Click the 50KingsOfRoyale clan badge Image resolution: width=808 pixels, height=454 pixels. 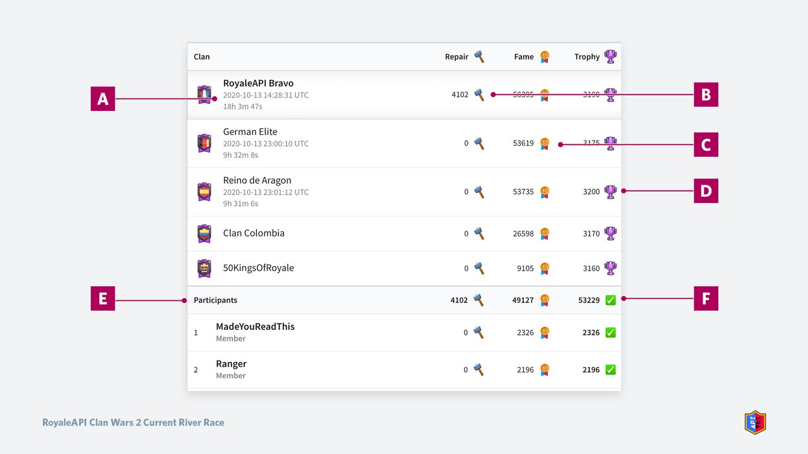tap(204, 268)
